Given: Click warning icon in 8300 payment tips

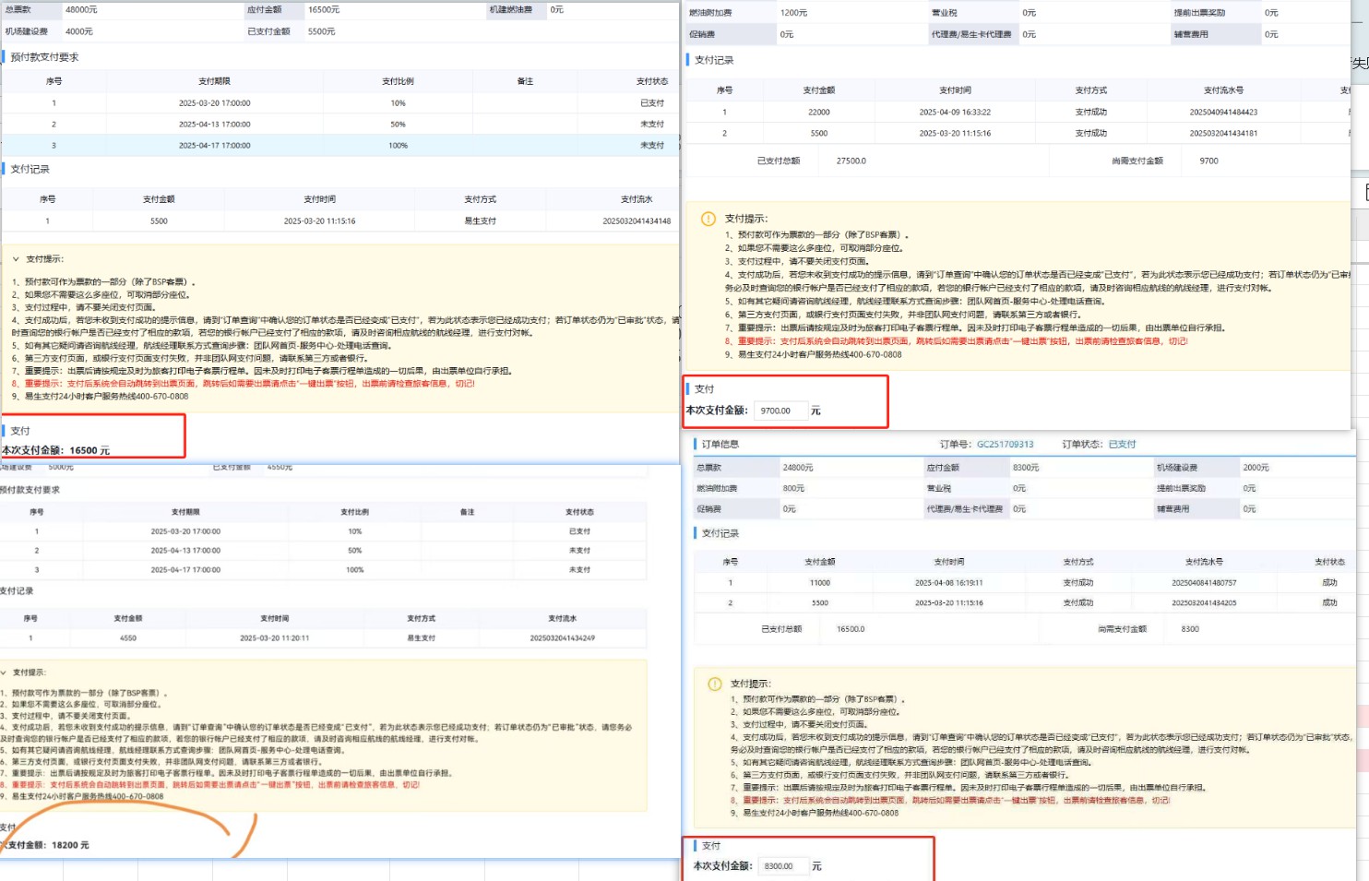Looking at the screenshot, I should (x=714, y=684).
